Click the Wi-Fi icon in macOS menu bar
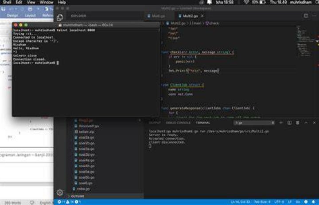Image resolution: width=319 pixels, height=205 pixels. point(246,3)
